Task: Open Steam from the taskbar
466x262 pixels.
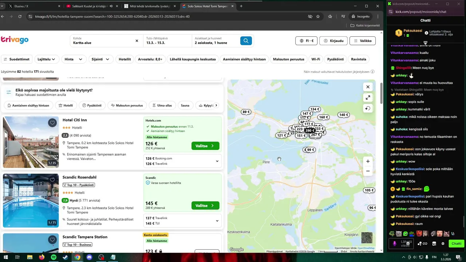Action: [66, 257]
